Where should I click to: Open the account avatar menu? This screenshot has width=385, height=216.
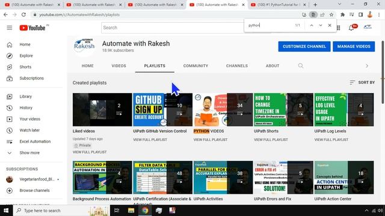[x=368, y=28]
